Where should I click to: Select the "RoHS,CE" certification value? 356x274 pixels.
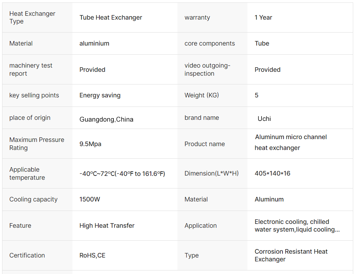point(92,255)
